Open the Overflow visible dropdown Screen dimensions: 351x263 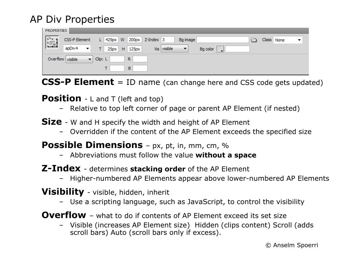coord(79,59)
